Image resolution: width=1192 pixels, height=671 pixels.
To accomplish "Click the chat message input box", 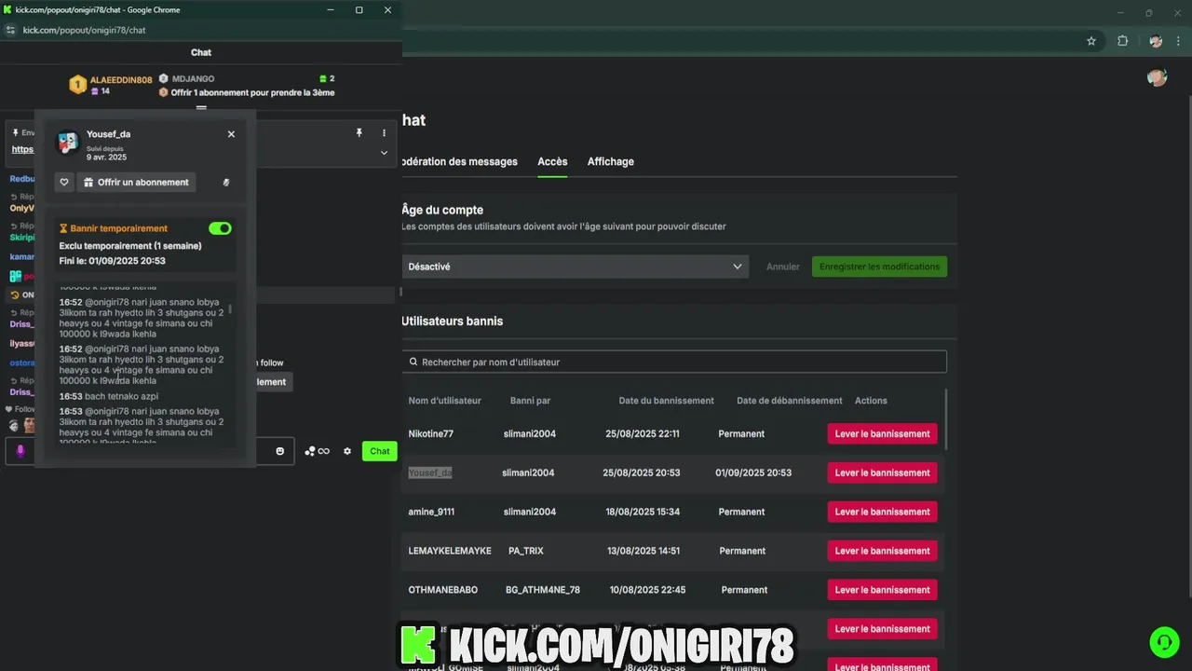I will [x=149, y=451].
